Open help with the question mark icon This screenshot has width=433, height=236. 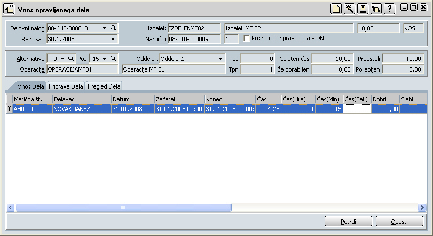coord(390,10)
